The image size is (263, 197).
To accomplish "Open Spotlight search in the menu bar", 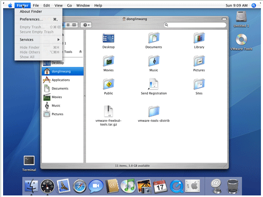I will tap(254, 5).
